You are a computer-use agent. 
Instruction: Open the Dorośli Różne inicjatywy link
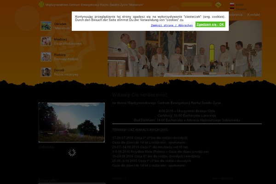(66, 72)
